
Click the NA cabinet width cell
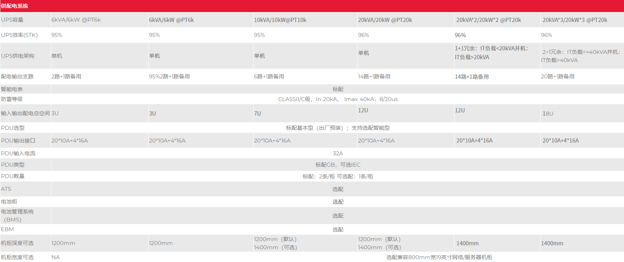(x=55, y=257)
